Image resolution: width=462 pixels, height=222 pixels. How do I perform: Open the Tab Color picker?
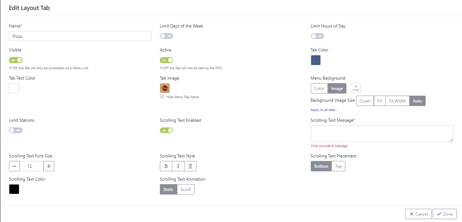tap(315, 60)
